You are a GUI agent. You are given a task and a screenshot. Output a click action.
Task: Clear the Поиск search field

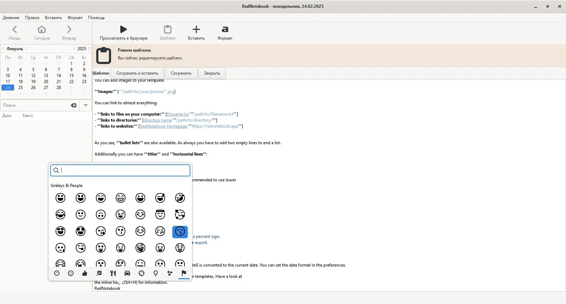coord(74,105)
